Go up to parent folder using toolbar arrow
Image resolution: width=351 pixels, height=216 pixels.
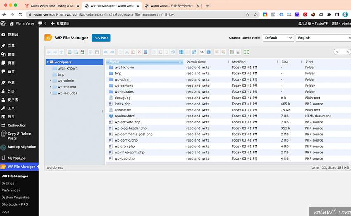61,52
